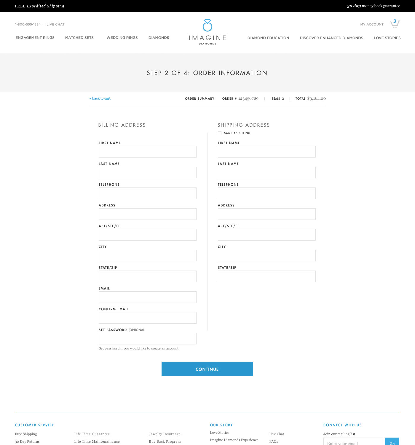Viewport: 415px width, 445px height.
Task: Focus the billing Apt/Ste/Fl field
Action: pyautogui.click(x=148, y=235)
